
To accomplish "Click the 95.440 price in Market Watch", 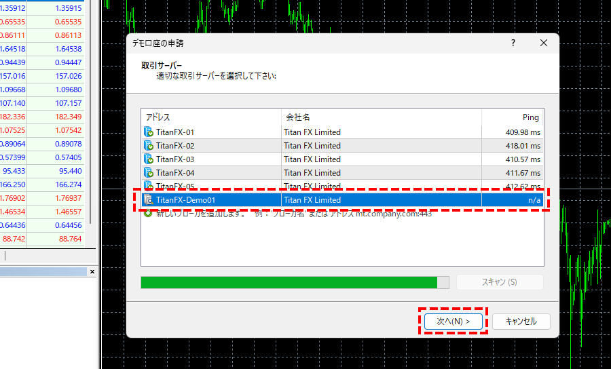I will tap(70, 171).
